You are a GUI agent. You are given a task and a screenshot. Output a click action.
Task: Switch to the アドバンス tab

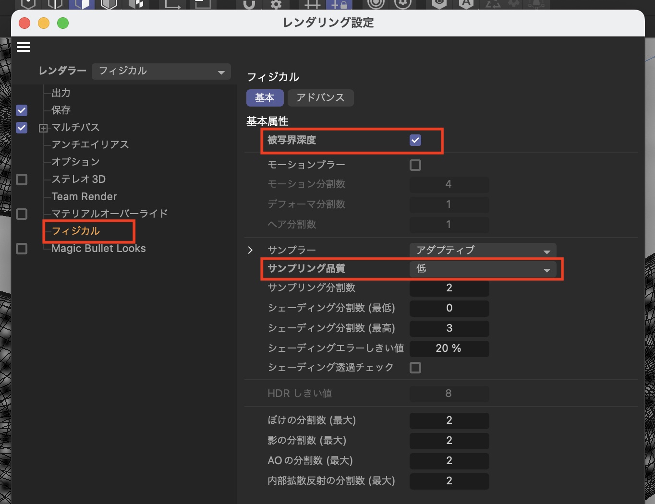[320, 98]
